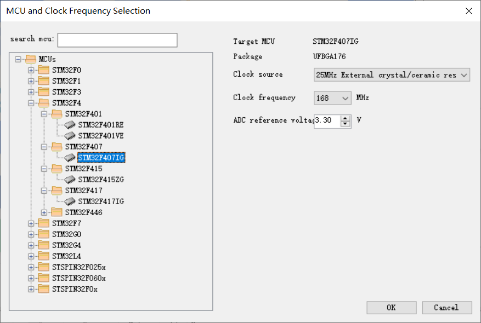Expand the STM32F7 family node
Image resolution: width=481 pixels, height=323 pixels.
tap(31, 223)
